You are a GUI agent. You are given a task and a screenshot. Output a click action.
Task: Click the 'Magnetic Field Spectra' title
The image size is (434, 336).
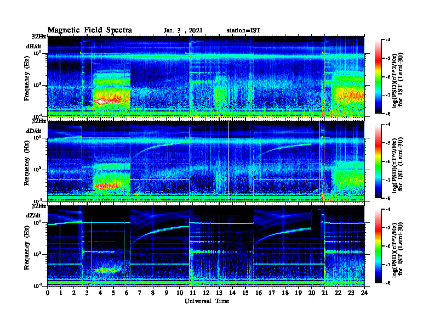click(90, 30)
